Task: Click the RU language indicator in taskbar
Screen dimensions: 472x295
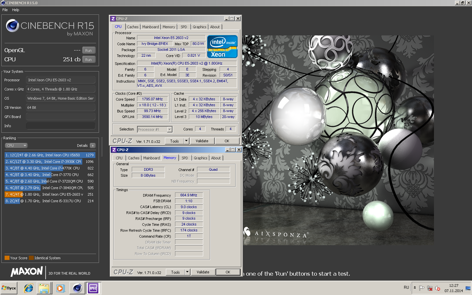Action: click(x=406, y=287)
